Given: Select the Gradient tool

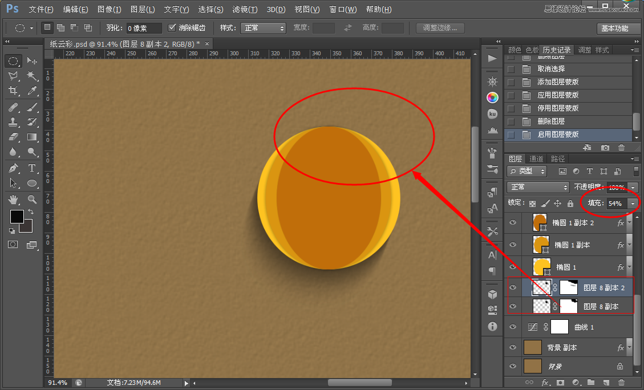Looking at the screenshot, I should click(x=32, y=137).
